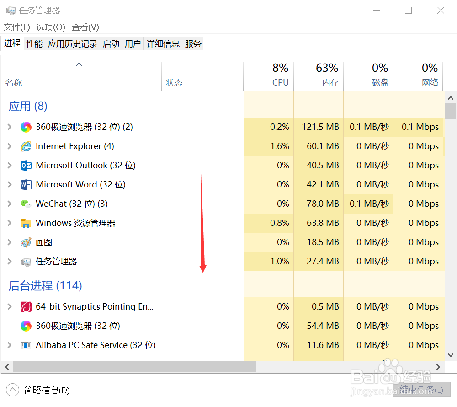
Task: Click the vertical scrollbar thumb
Action: 451,111
